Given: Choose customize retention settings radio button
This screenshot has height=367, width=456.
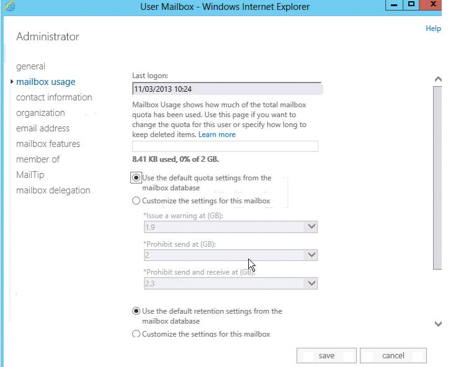Looking at the screenshot, I should point(136,334).
